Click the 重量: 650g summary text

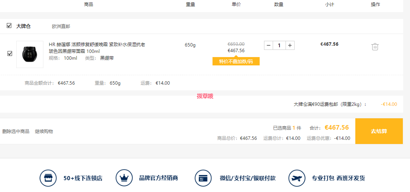[x=107, y=83]
